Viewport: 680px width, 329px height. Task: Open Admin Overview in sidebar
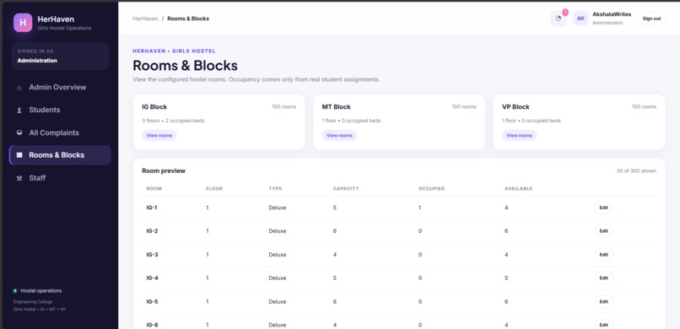tap(60, 88)
